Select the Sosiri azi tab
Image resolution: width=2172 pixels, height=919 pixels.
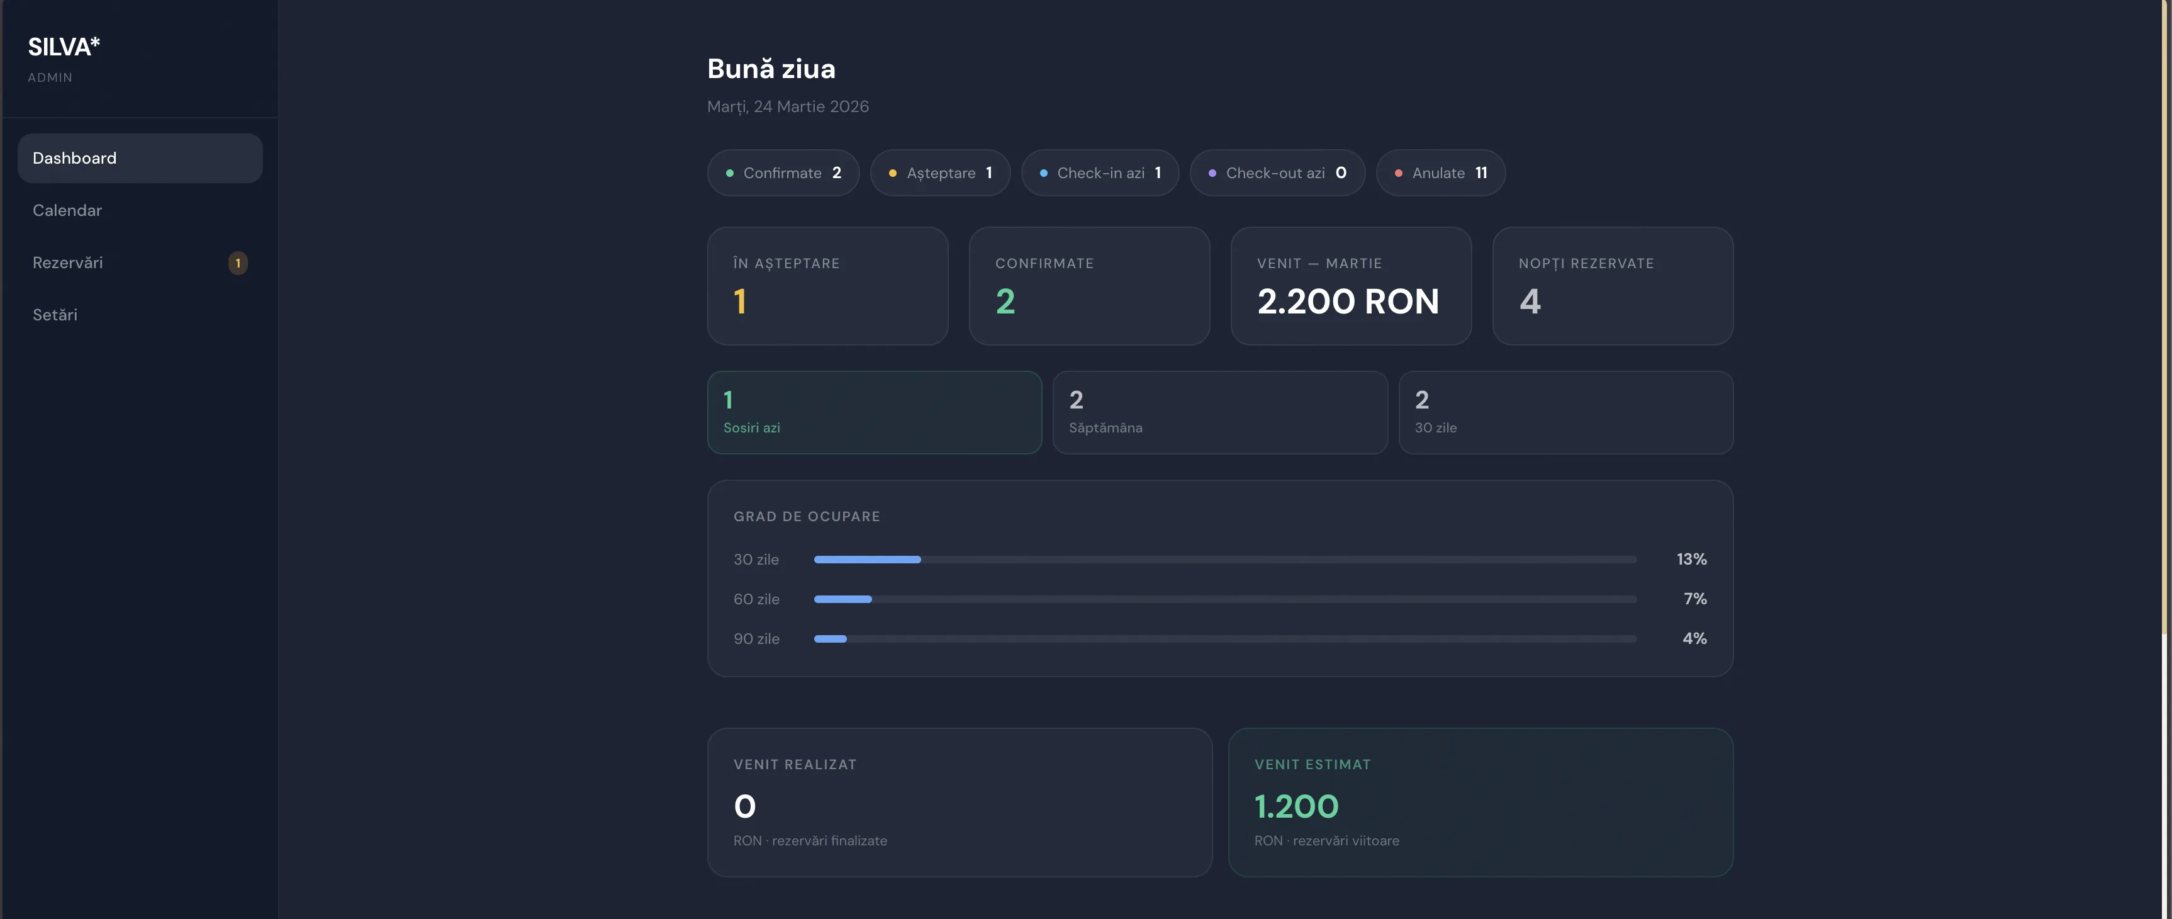point(875,412)
